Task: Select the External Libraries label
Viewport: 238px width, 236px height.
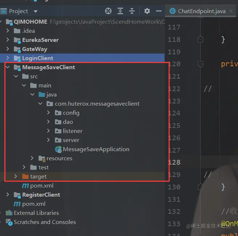Action: click(36, 213)
